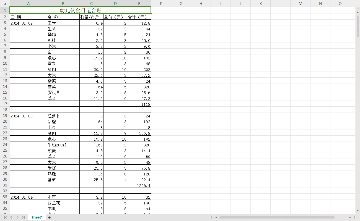Screen dimensions: 360x221
Task: Click the 牛奶200ml cell
Action: tap(63, 145)
